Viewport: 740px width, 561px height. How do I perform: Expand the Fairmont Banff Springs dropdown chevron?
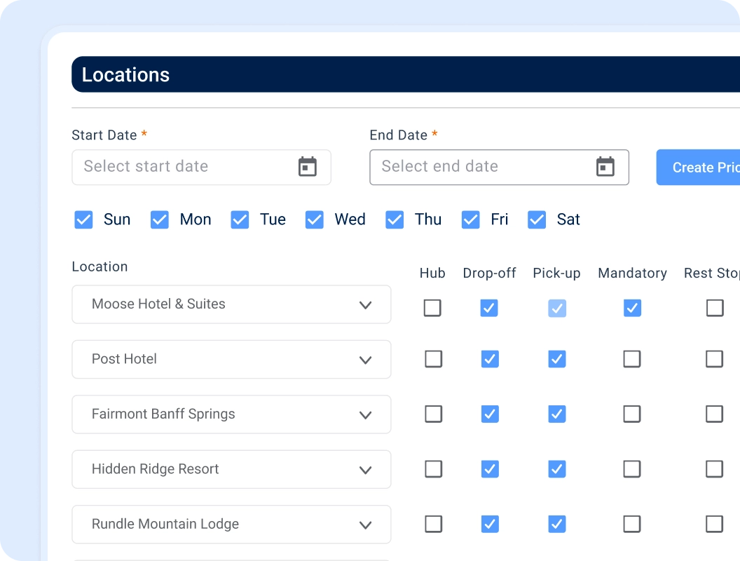[x=365, y=415]
